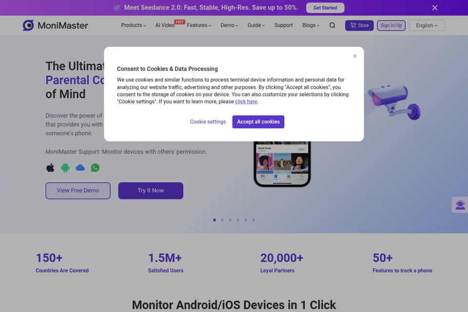Click the WhatsApp icon

tap(95, 168)
